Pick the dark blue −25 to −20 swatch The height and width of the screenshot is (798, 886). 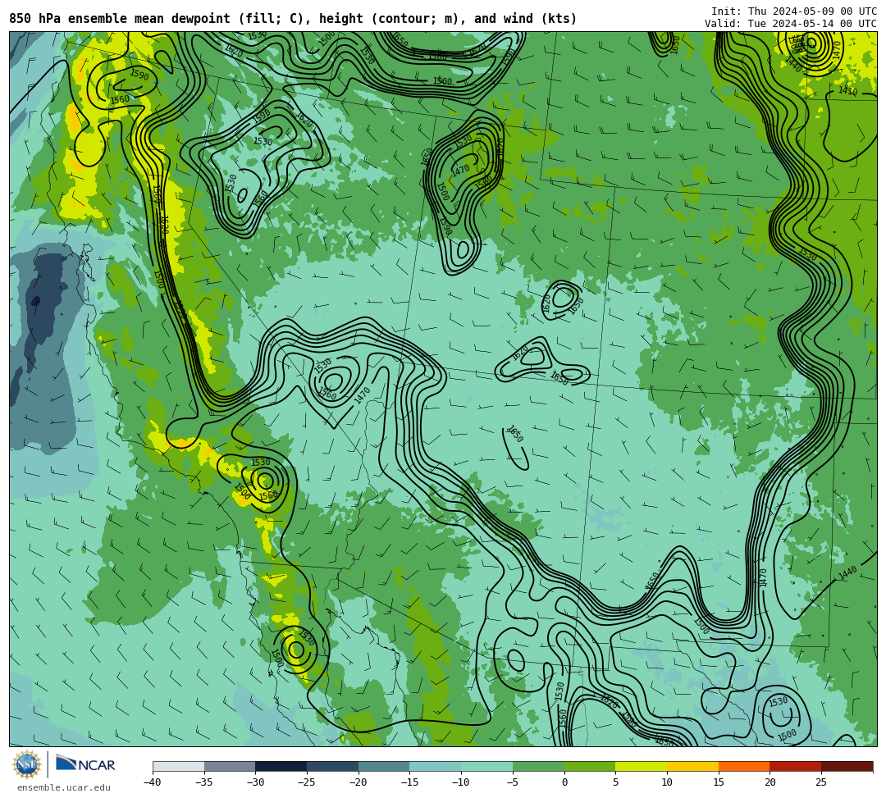coord(333,766)
